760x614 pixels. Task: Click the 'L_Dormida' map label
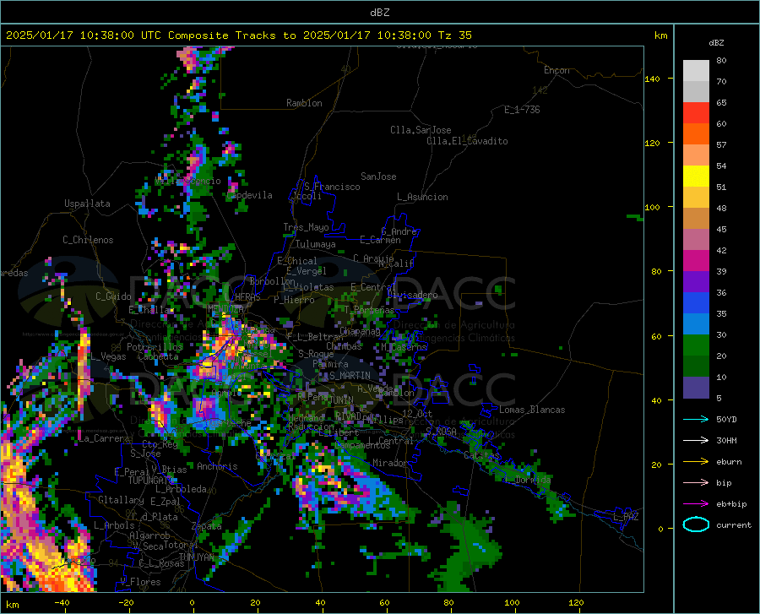click(x=527, y=480)
